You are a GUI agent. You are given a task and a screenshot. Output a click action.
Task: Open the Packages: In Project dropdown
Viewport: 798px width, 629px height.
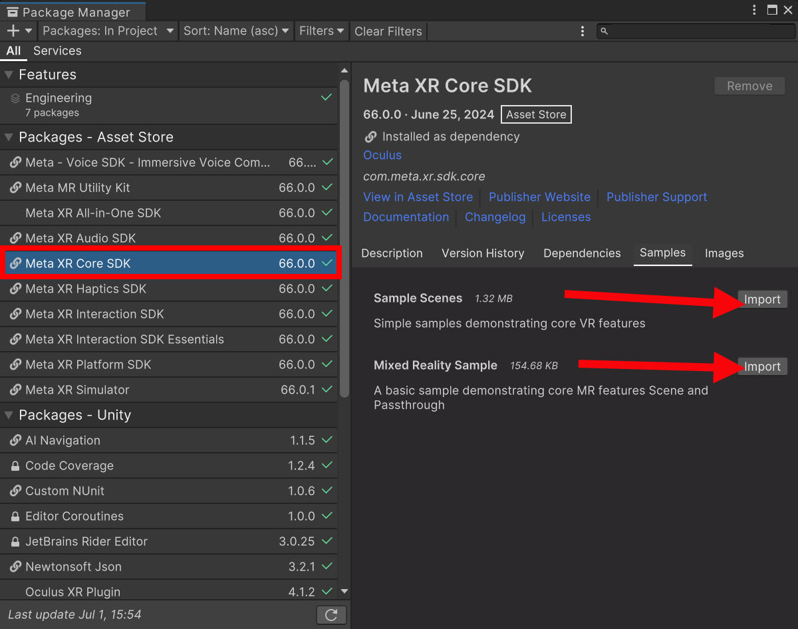(108, 31)
